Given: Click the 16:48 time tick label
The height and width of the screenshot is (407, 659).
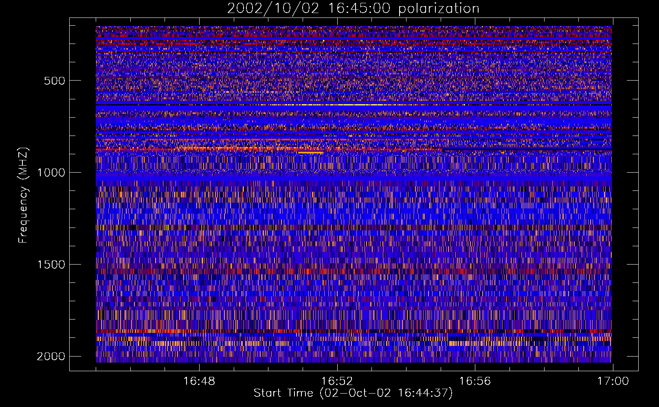Looking at the screenshot, I should tap(199, 381).
